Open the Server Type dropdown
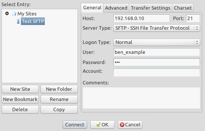This screenshot has width=205, height=131. coord(156,28)
